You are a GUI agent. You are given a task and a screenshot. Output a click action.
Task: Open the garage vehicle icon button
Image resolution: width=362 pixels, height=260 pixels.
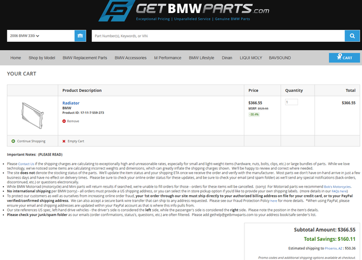(x=80, y=36)
